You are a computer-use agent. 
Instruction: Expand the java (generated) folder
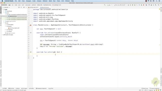(x=4, y=21)
